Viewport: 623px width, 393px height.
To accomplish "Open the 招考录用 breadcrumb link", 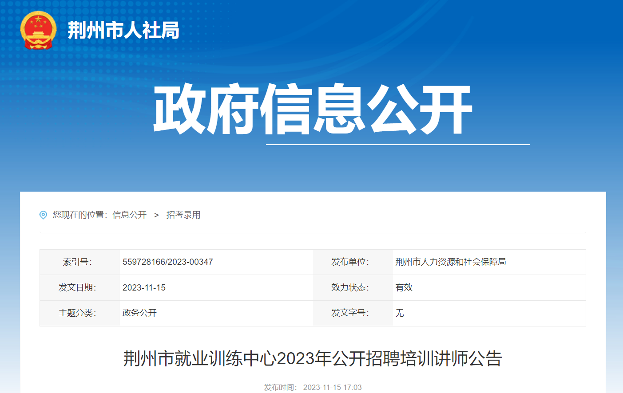I will click(183, 215).
